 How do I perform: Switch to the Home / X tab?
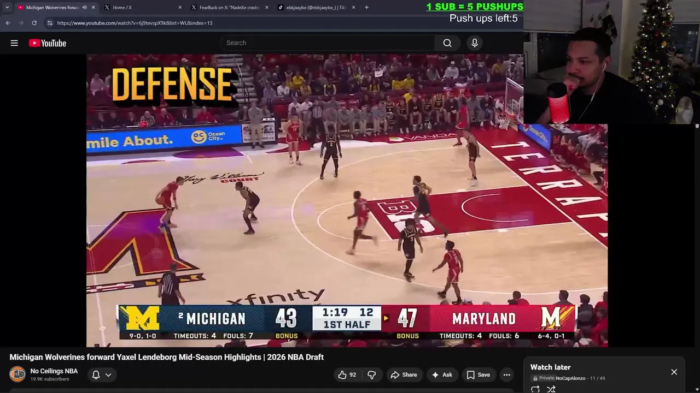142,8
